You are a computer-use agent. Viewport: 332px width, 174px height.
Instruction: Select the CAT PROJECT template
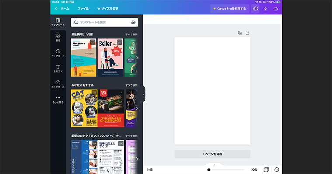pos(84,108)
